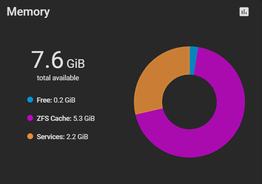Viewport: 262px width, 184px height.
Task: Click the '0.2 GiB' free memory value
Action: click(65, 100)
